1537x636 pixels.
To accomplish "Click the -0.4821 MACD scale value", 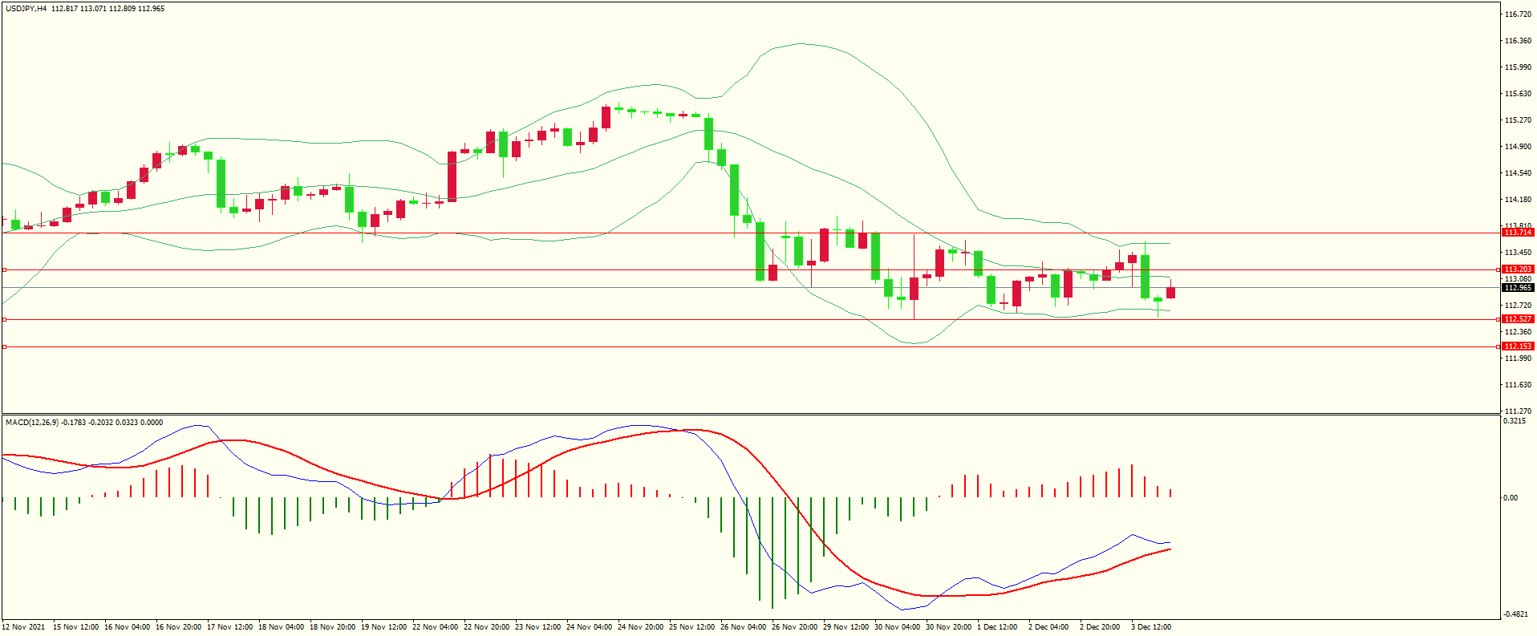I will (1515, 614).
